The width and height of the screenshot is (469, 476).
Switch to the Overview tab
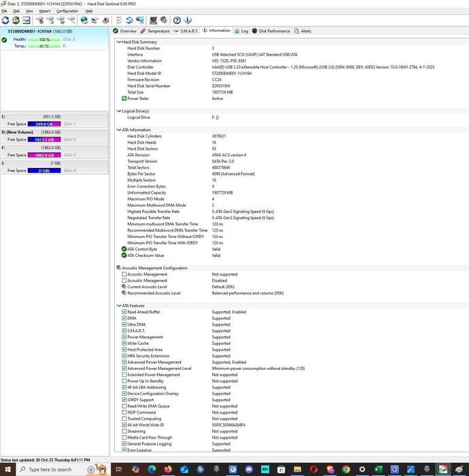click(x=124, y=31)
